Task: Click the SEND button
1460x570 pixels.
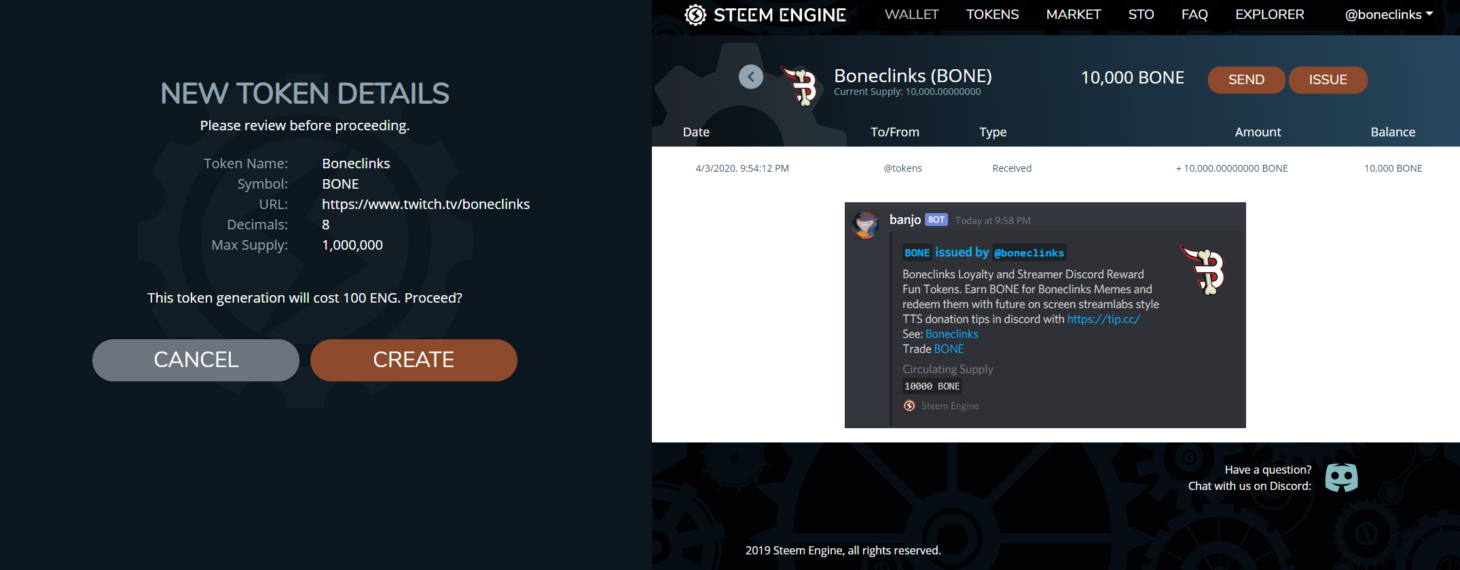Action: pyautogui.click(x=1246, y=79)
